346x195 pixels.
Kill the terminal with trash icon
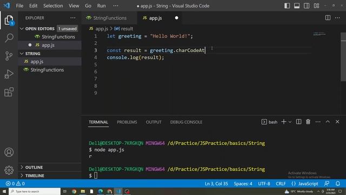pos(308,122)
